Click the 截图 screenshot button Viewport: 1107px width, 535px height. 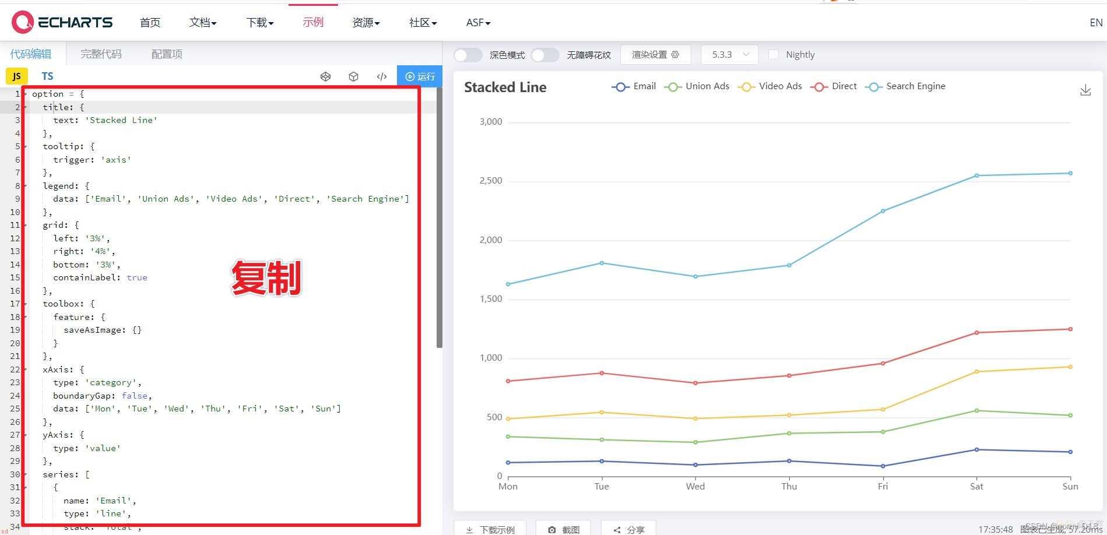pos(563,529)
